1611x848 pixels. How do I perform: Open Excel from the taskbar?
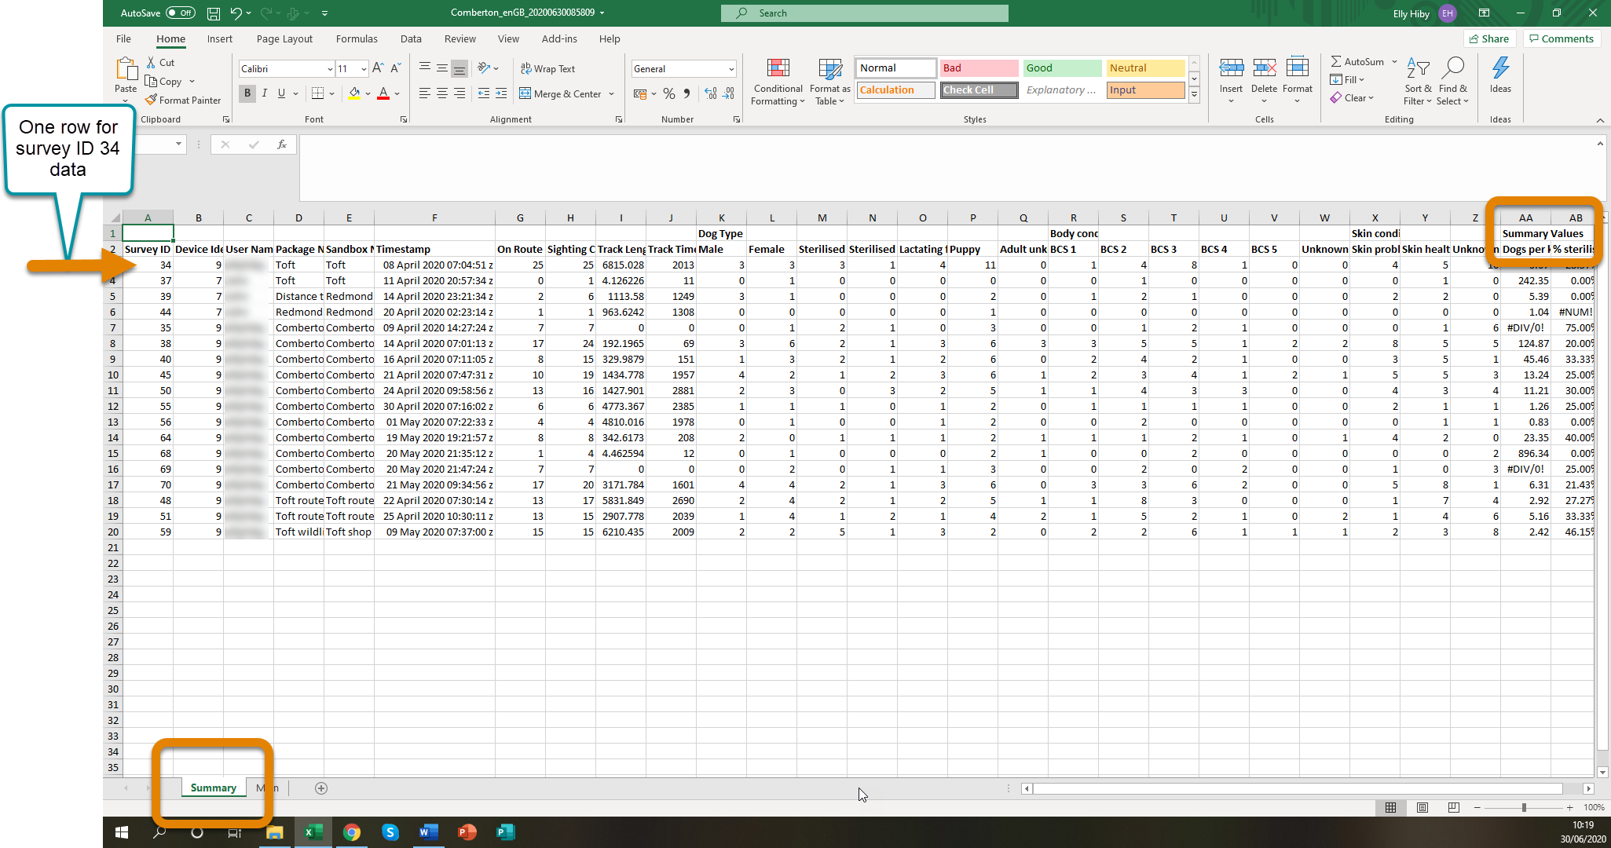[x=313, y=832]
